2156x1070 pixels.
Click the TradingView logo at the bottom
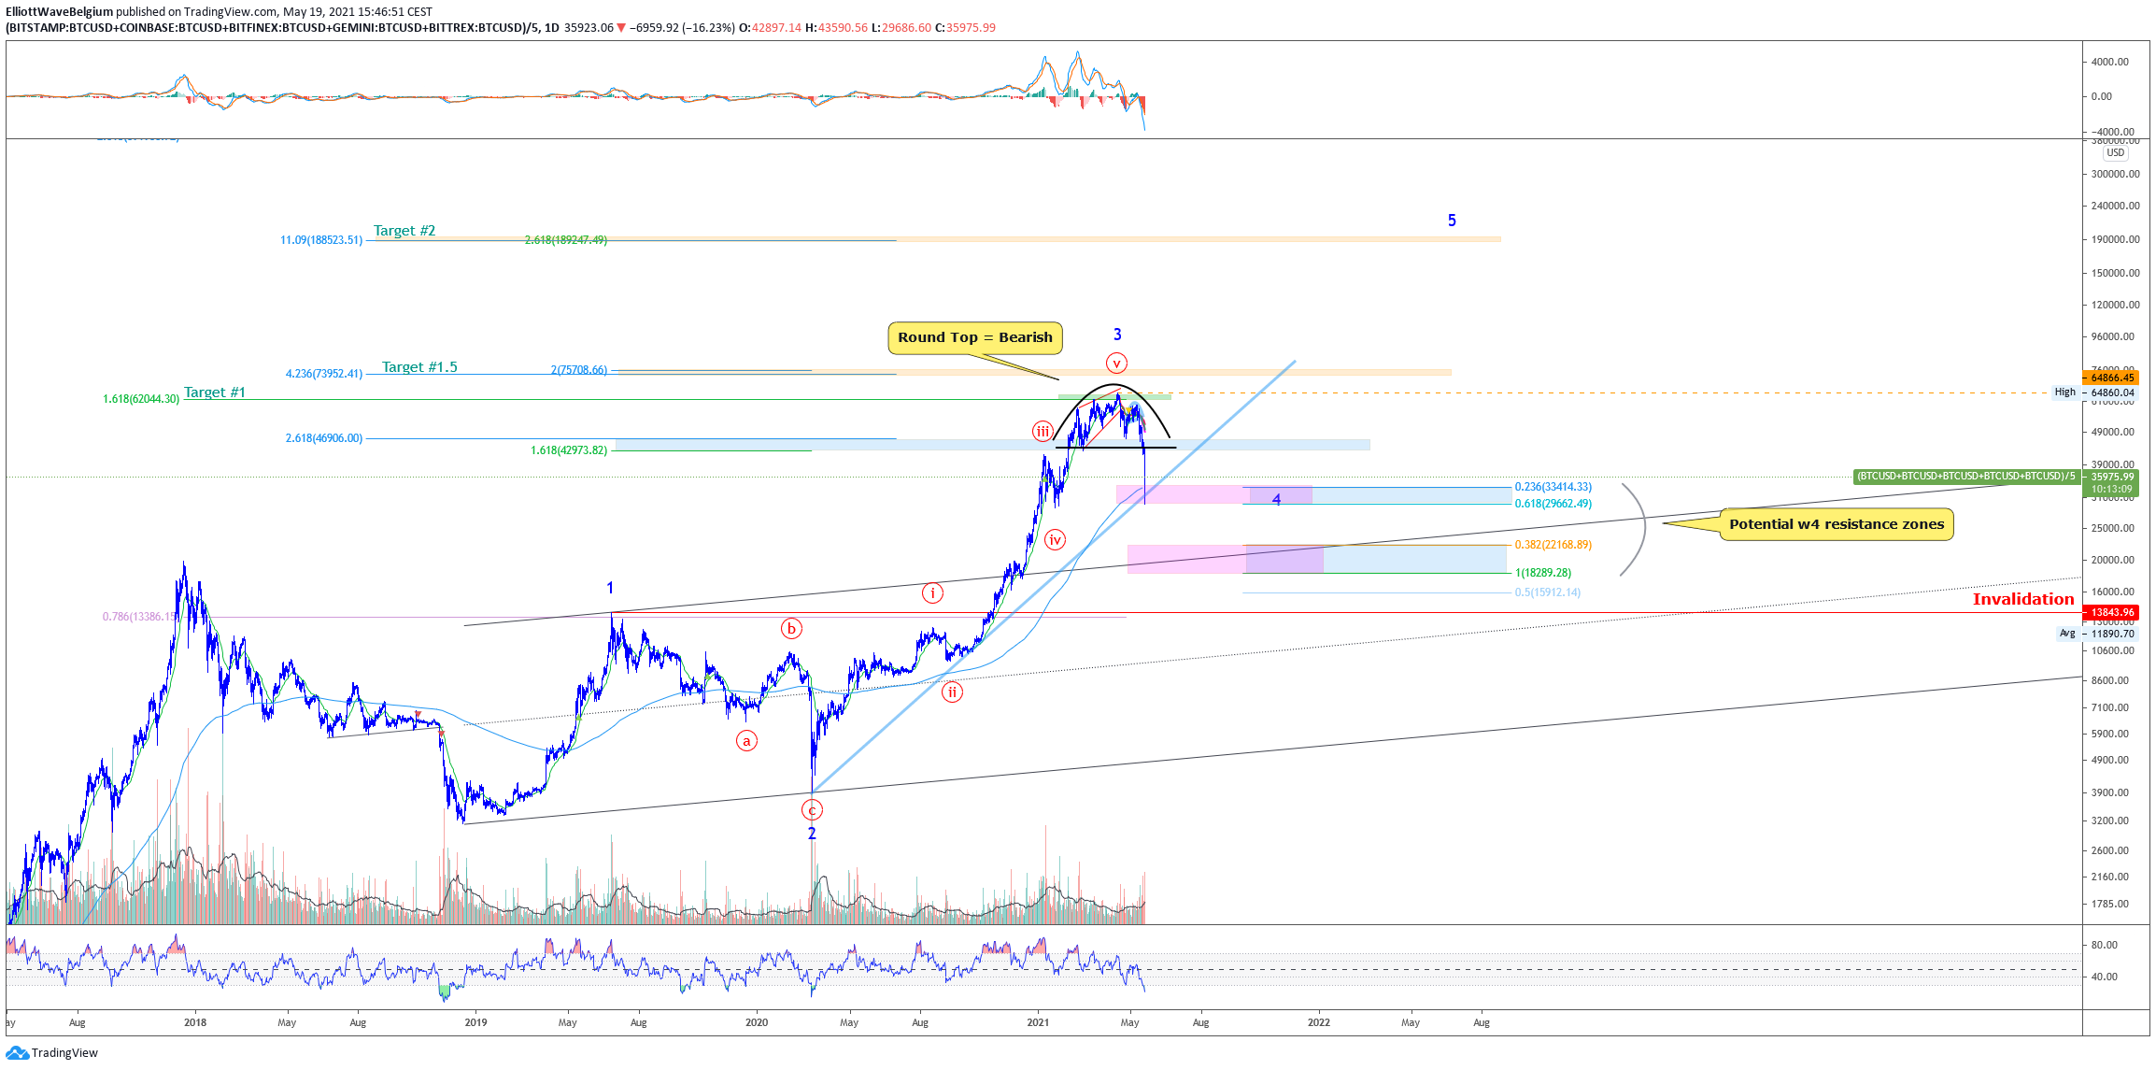click(x=51, y=1053)
